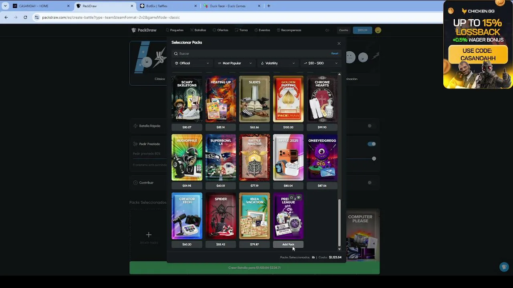Select the Audiophile pack thumbnail

(x=187, y=158)
